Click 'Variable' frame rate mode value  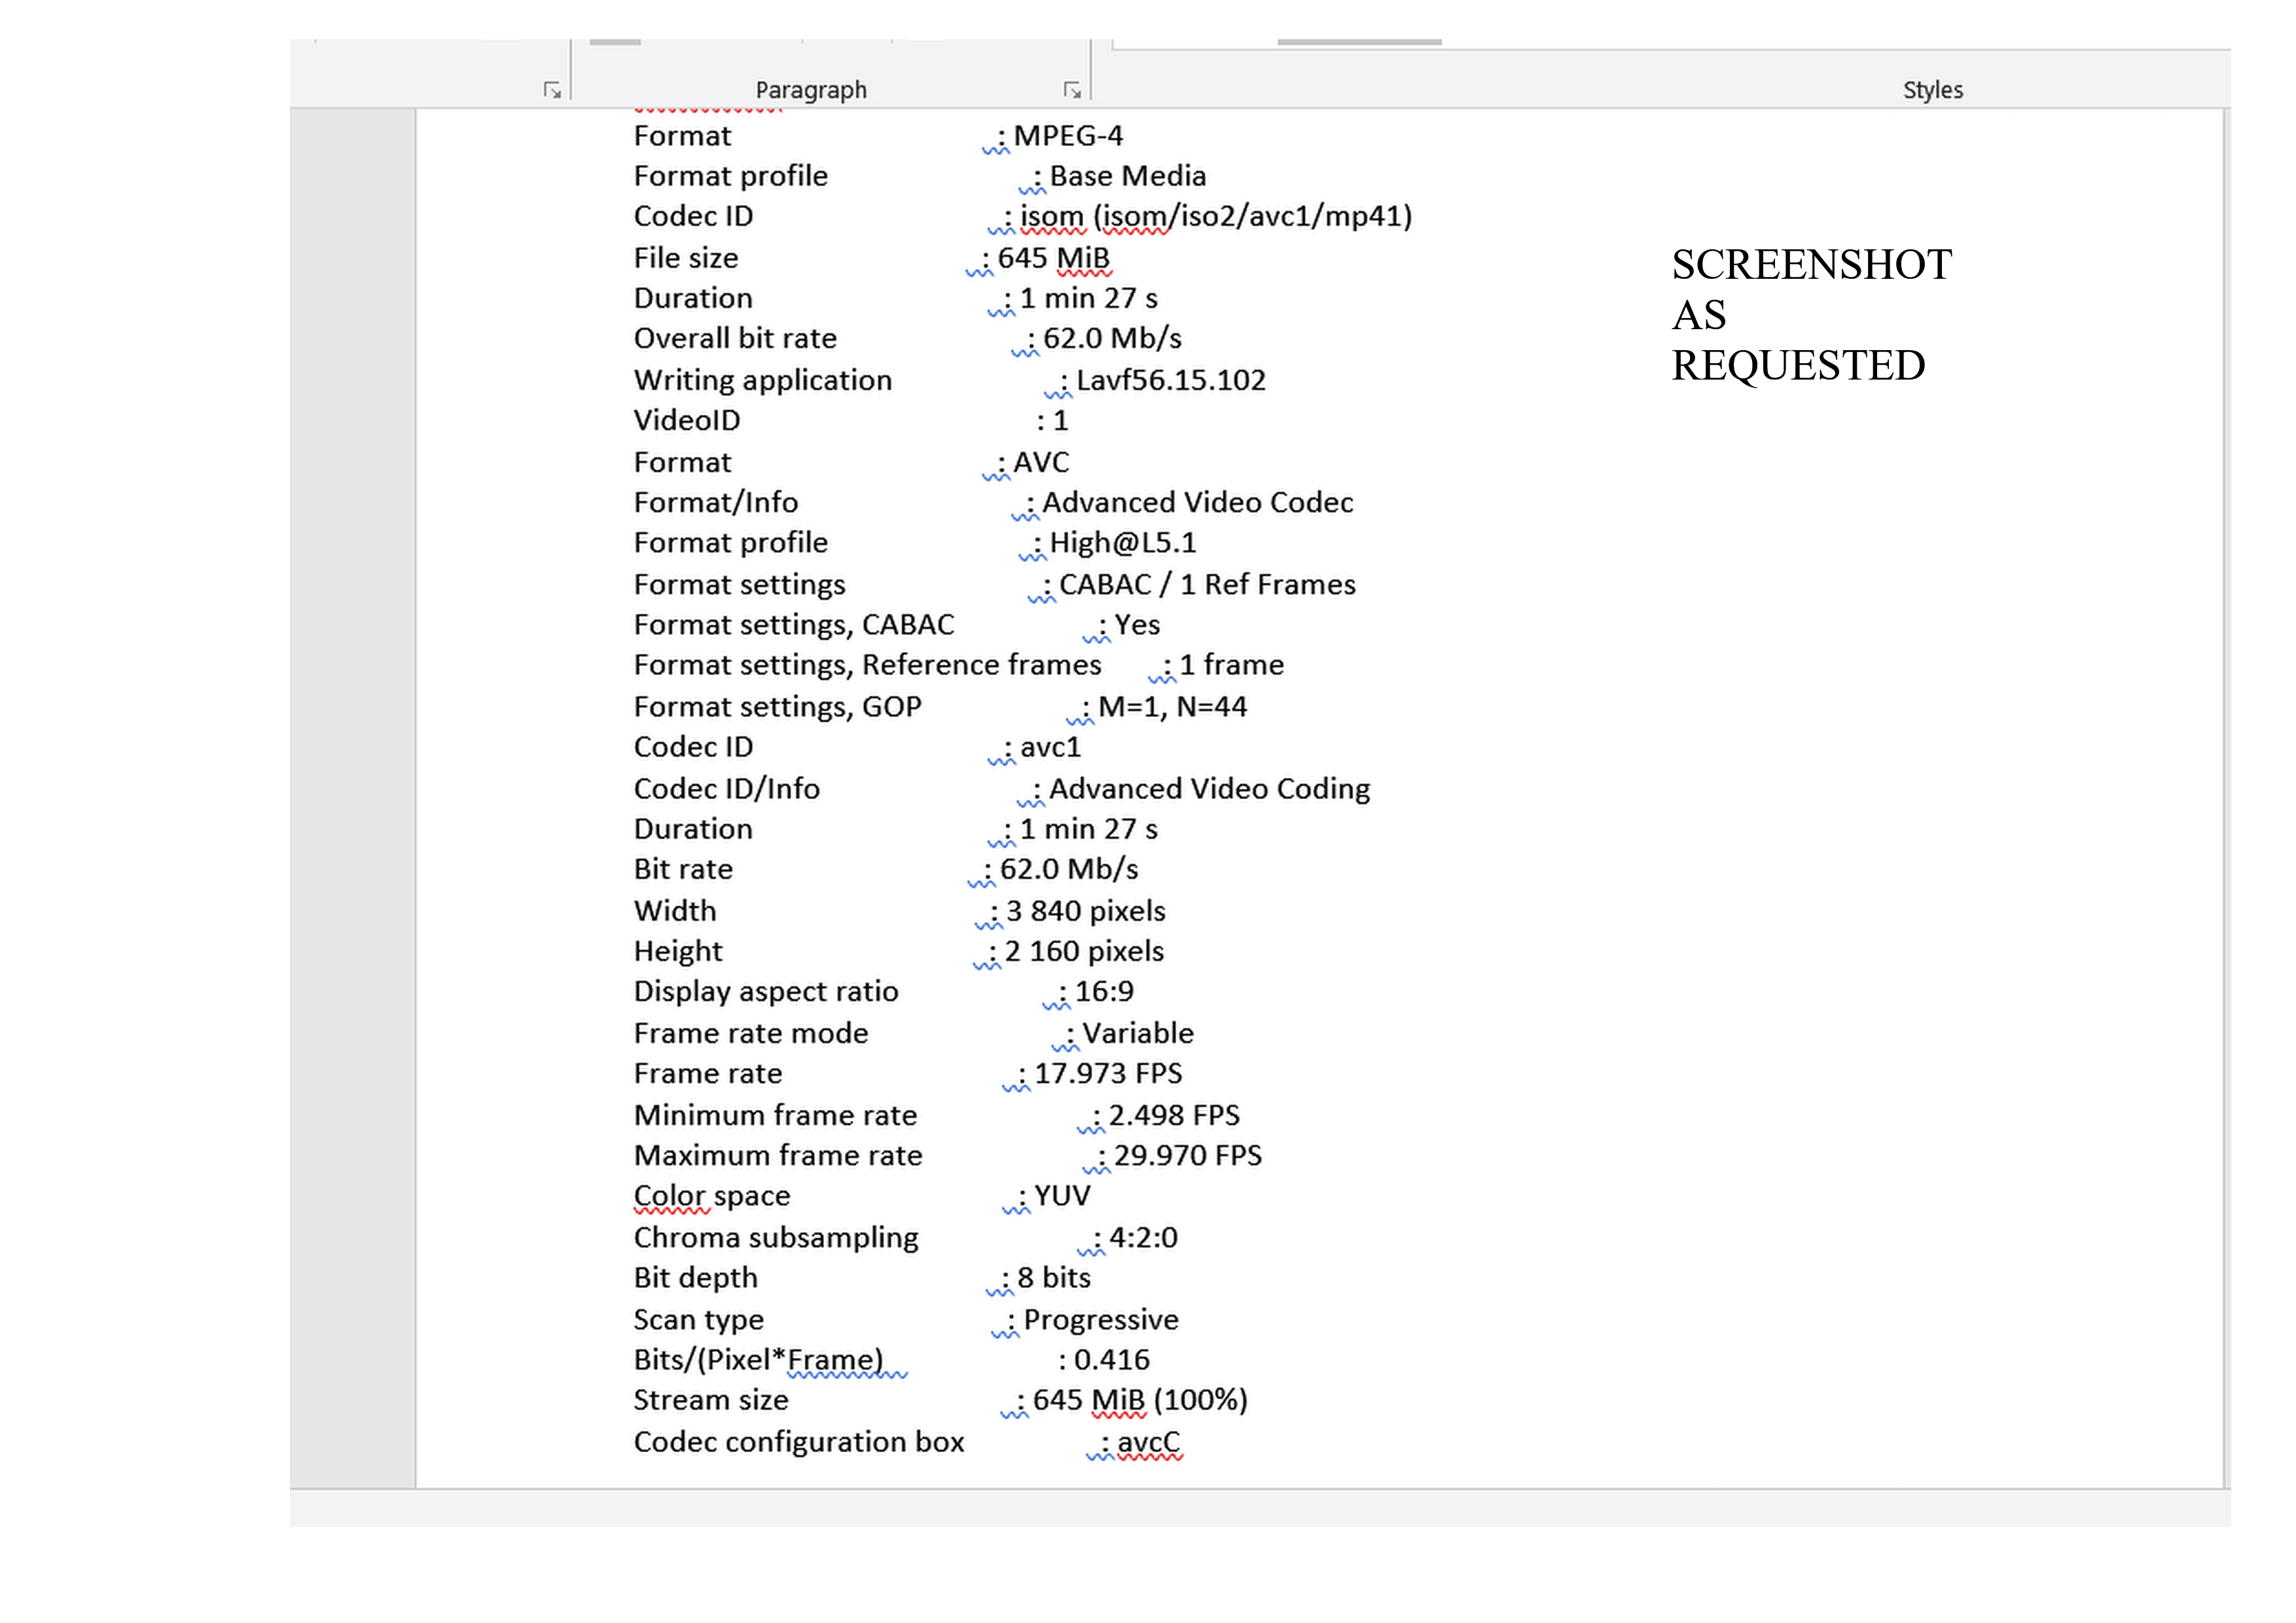tap(1138, 1033)
